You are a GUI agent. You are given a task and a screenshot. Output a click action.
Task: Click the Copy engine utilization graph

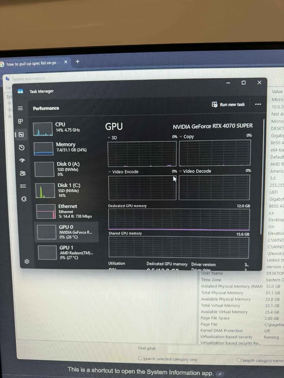(215, 153)
